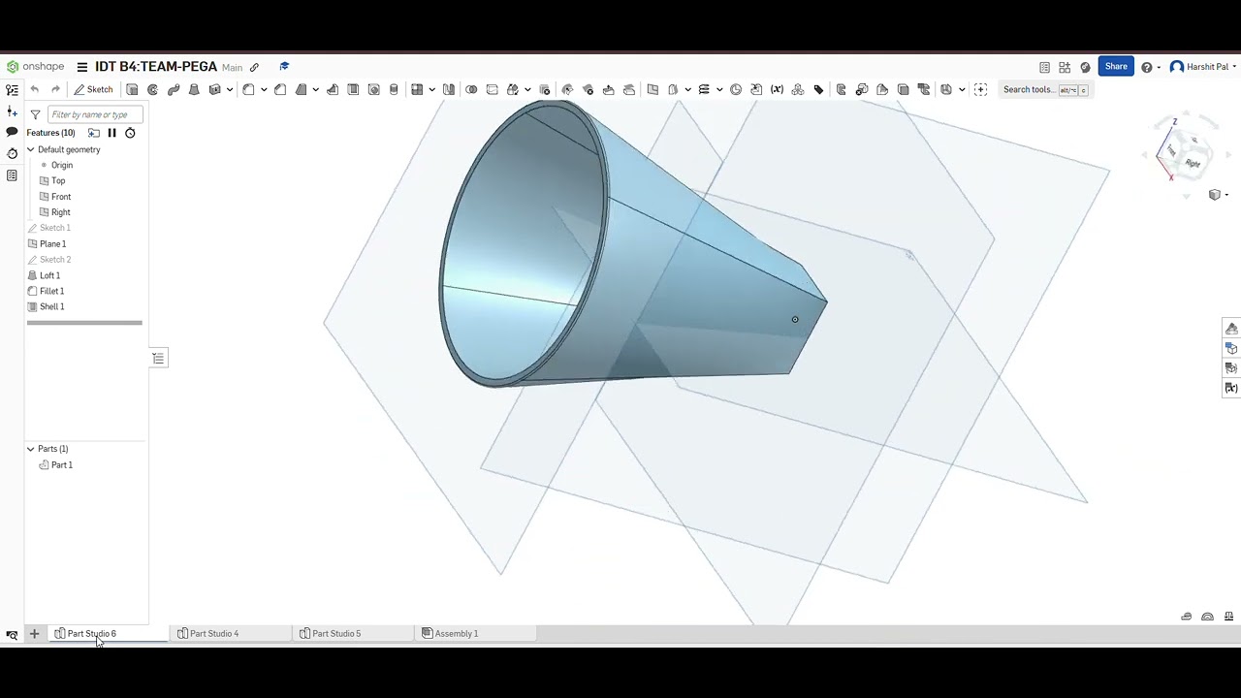Select the Loft tool in toolbar
This screenshot has width=1241, height=698.
coord(194,89)
